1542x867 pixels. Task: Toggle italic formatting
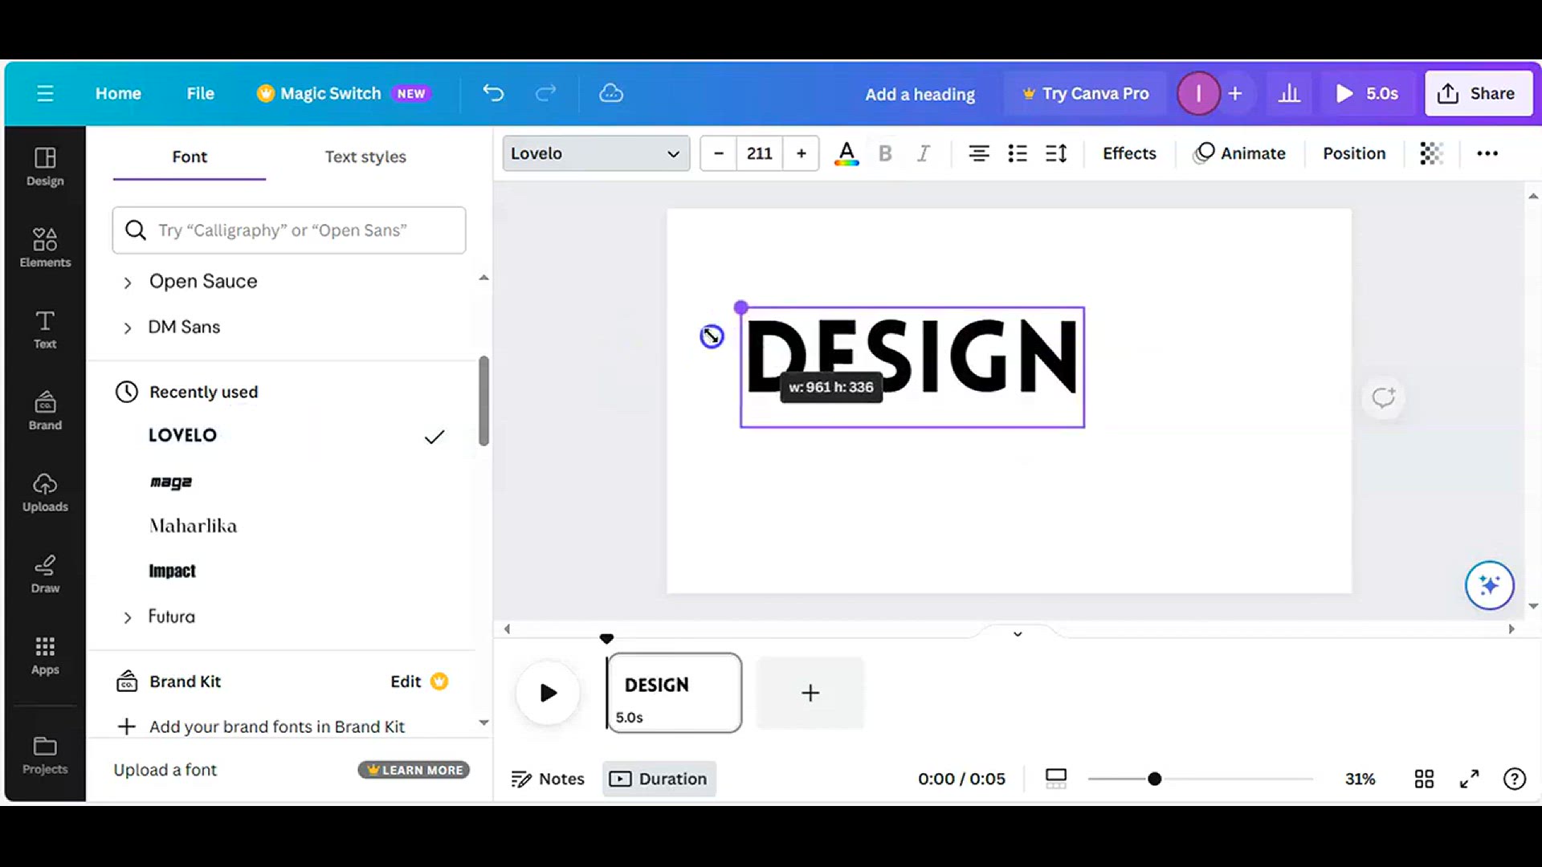(924, 153)
